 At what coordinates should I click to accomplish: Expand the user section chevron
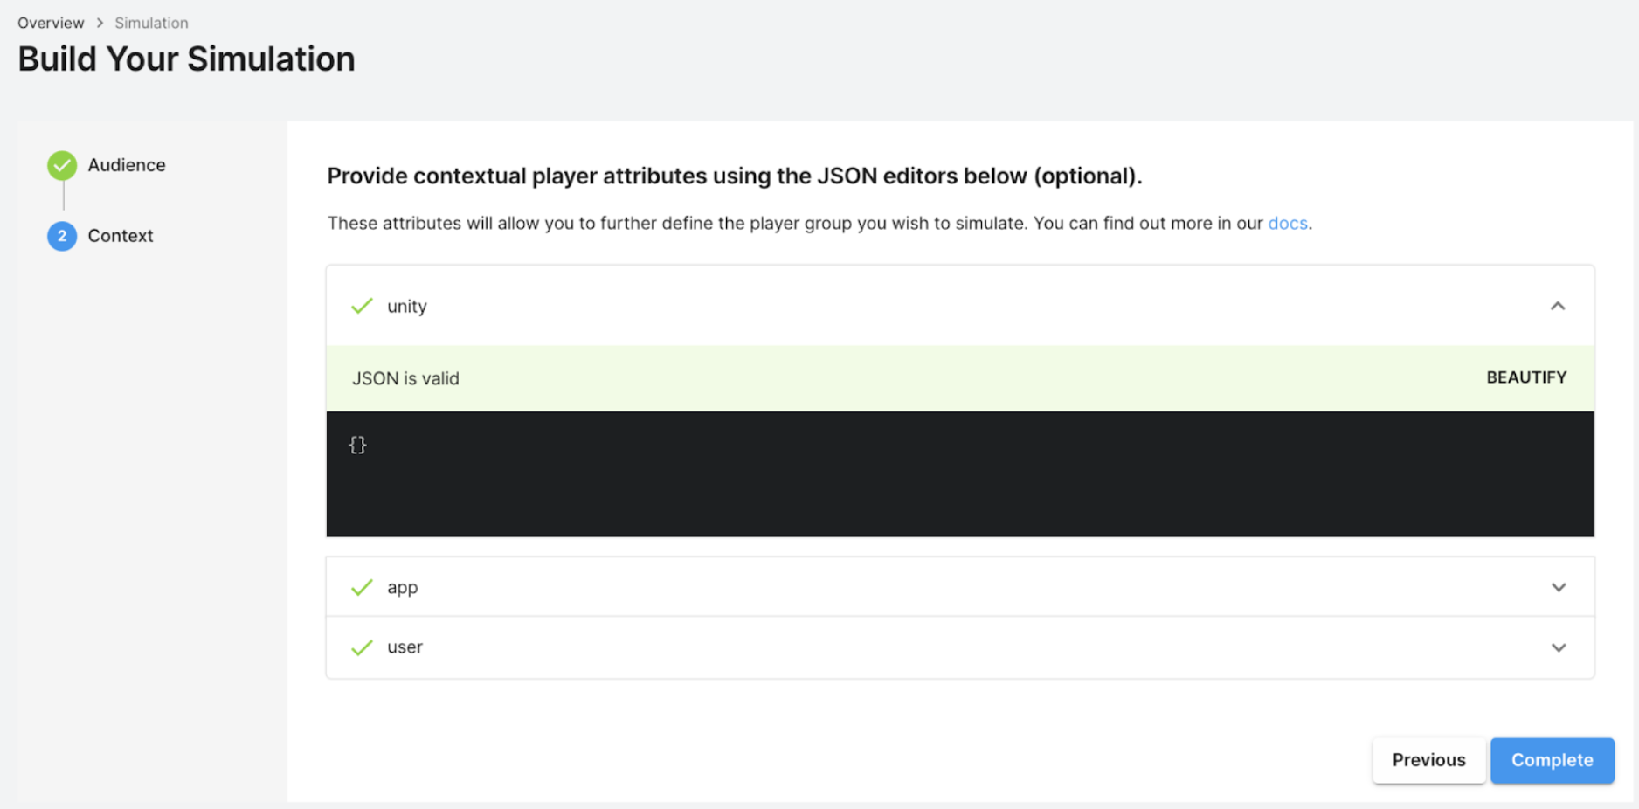[x=1559, y=647]
